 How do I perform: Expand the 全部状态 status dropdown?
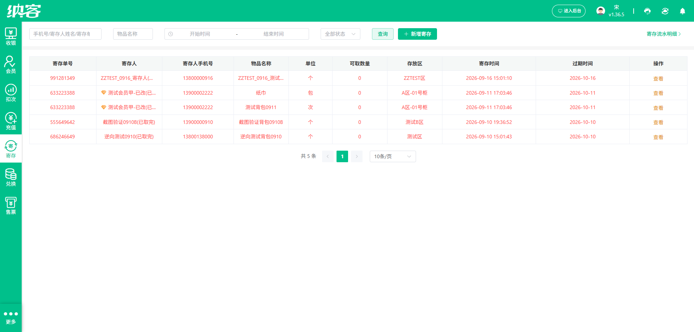[x=340, y=34]
